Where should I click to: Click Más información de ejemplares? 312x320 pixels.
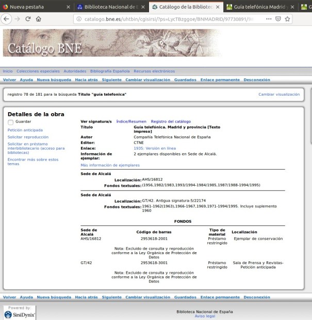(x=110, y=165)
